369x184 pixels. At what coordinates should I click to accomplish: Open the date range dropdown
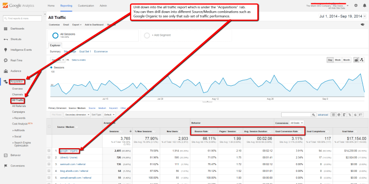[343, 16]
